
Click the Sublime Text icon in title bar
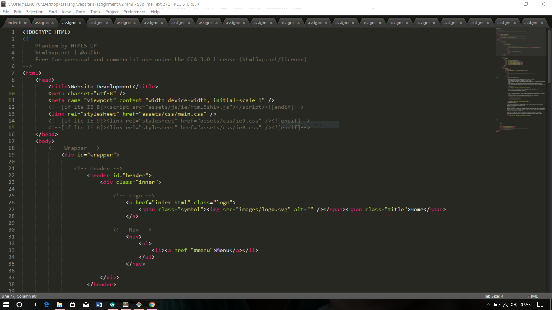pyautogui.click(x=3, y=4)
